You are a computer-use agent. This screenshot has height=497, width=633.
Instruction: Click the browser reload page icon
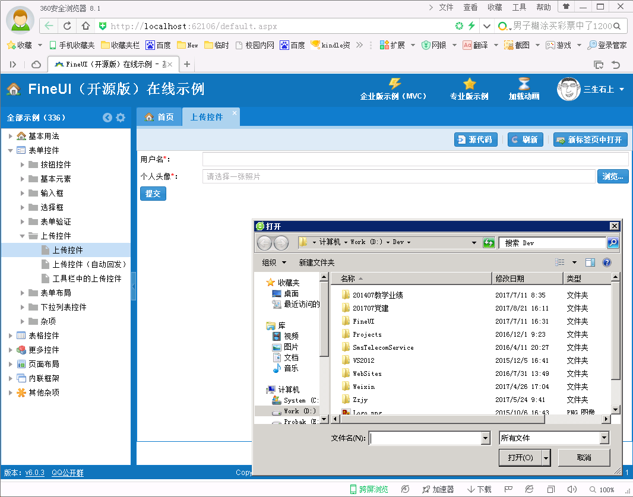click(67, 26)
